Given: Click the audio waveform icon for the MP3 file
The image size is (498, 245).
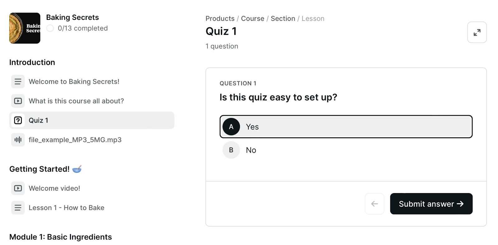Looking at the screenshot, I should click(18, 140).
